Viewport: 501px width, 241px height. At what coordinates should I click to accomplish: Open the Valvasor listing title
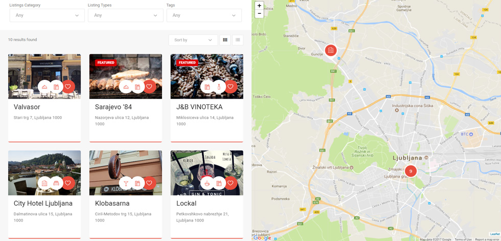pos(27,107)
